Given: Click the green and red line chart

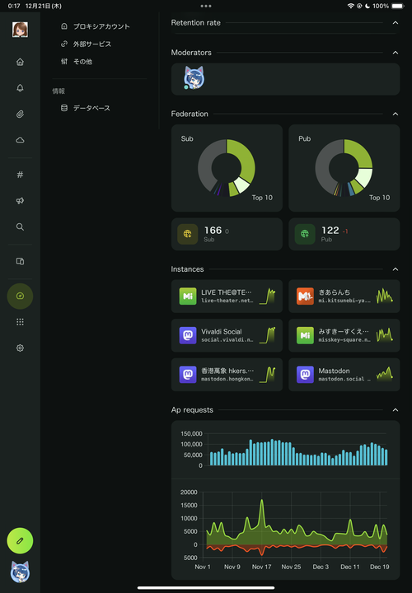Looking at the screenshot, I should pos(285,530).
